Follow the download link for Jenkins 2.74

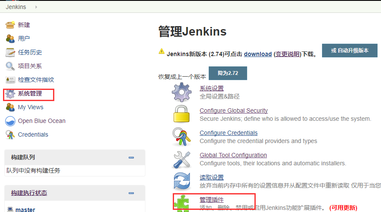pyautogui.click(x=258, y=54)
